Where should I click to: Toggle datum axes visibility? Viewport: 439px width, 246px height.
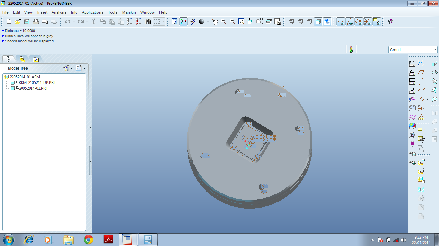click(350, 21)
